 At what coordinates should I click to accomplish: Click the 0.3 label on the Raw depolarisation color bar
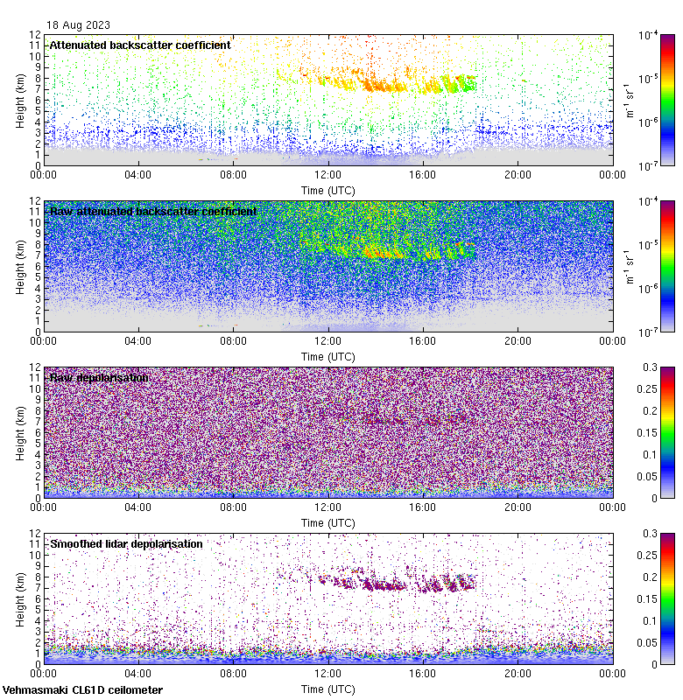click(x=651, y=367)
